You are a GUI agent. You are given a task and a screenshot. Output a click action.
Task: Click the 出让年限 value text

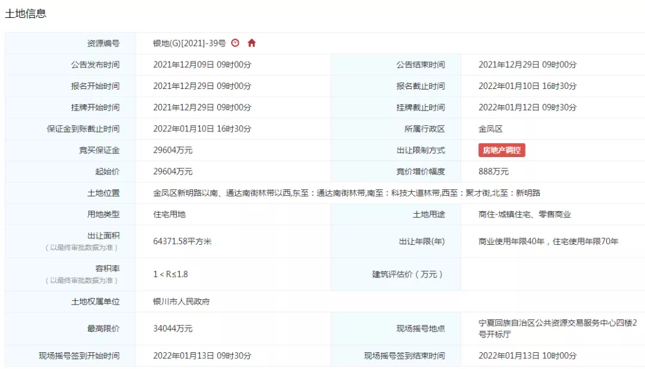coord(548,241)
